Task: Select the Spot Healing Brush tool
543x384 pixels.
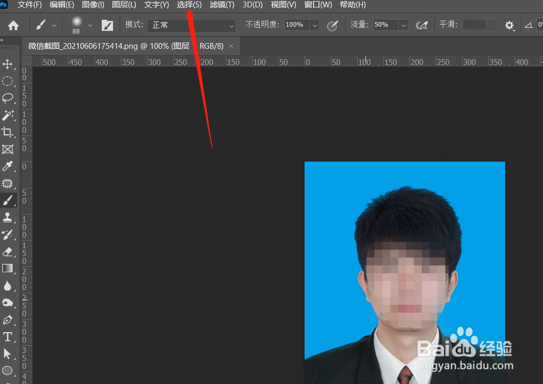Action: [7, 184]
